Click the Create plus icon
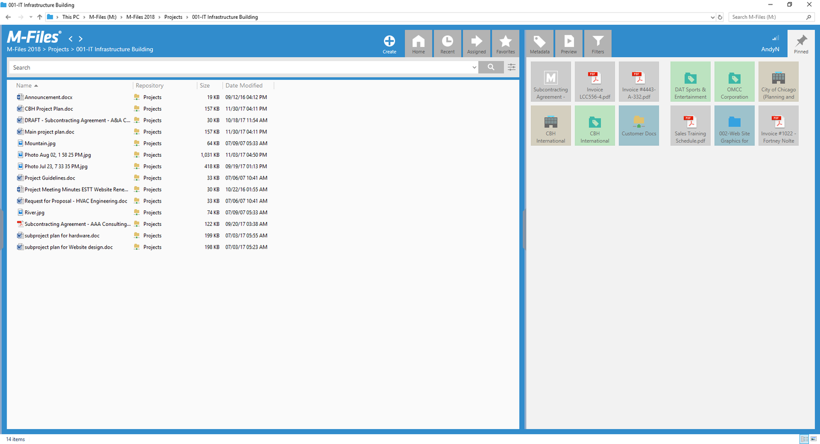This screenshot has width=820, height=444. pos(389,41)
